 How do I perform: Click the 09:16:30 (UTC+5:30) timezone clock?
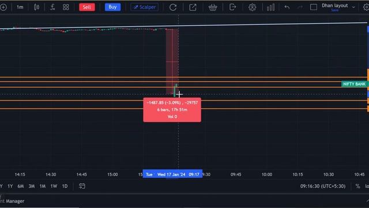[323, 186]
